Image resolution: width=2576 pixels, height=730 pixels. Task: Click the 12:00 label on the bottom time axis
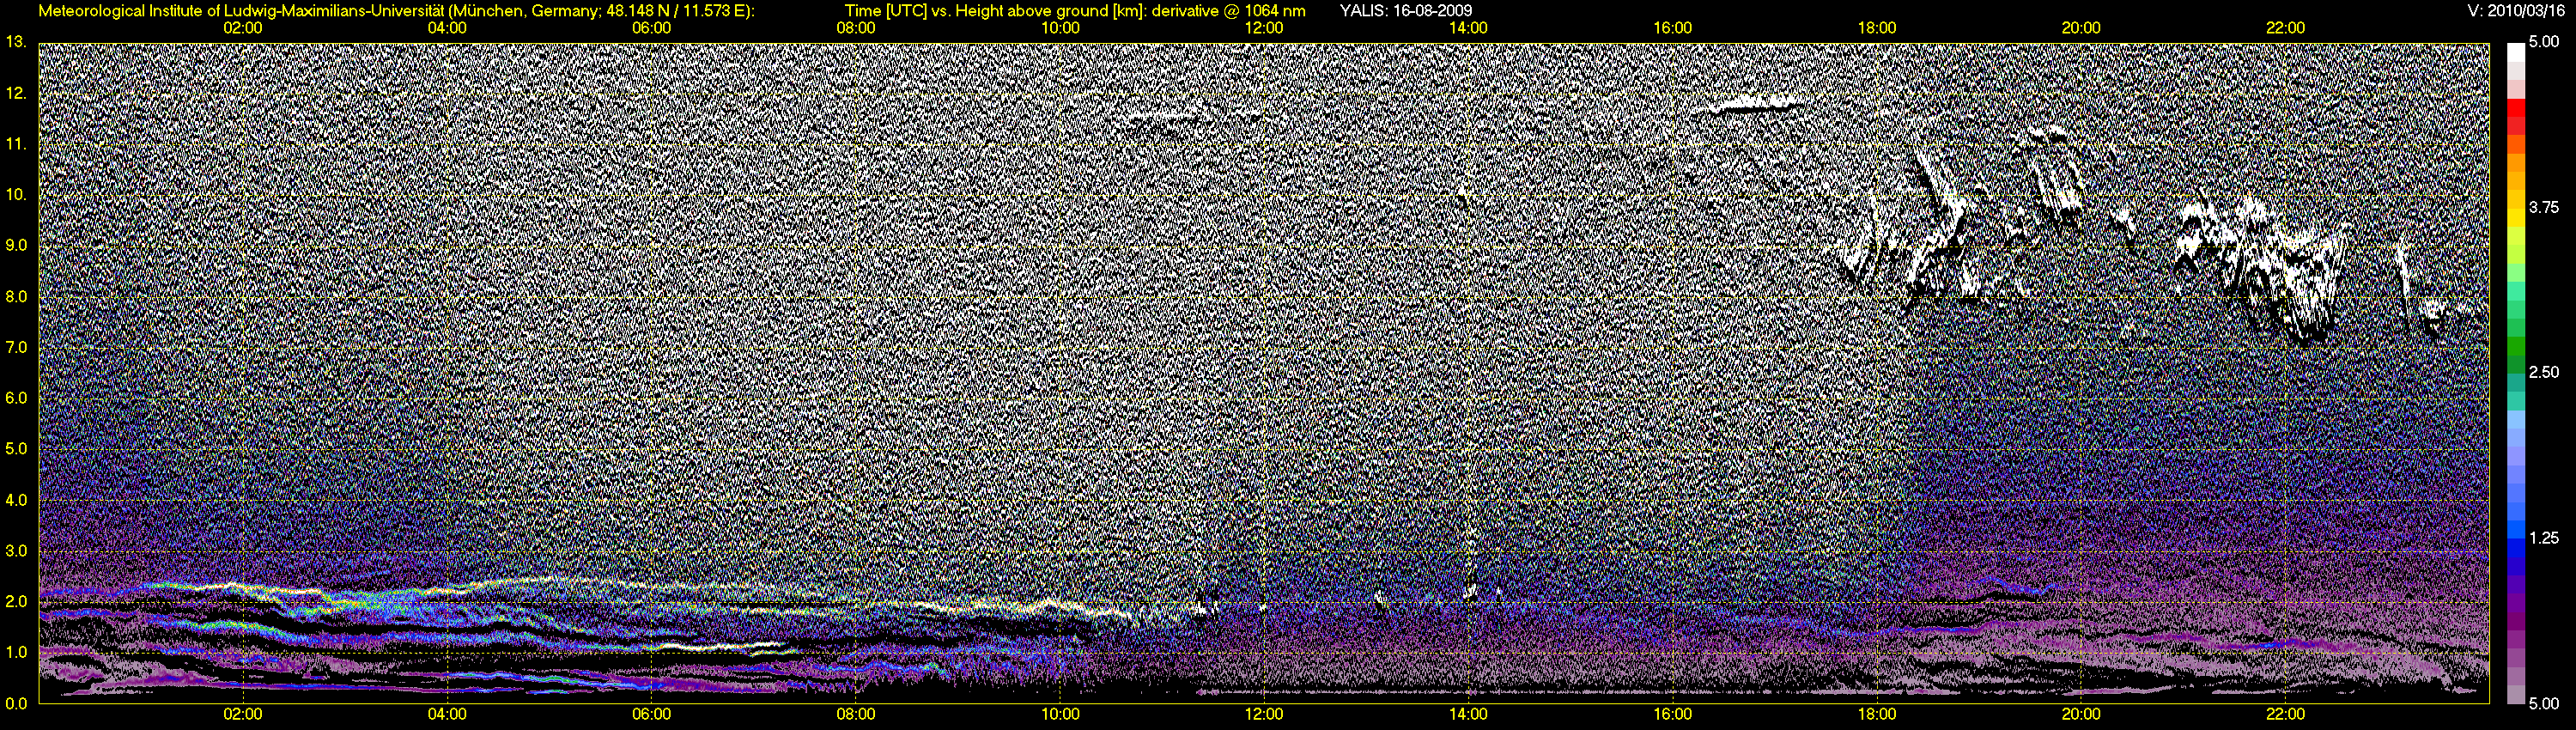point(1264,714)
